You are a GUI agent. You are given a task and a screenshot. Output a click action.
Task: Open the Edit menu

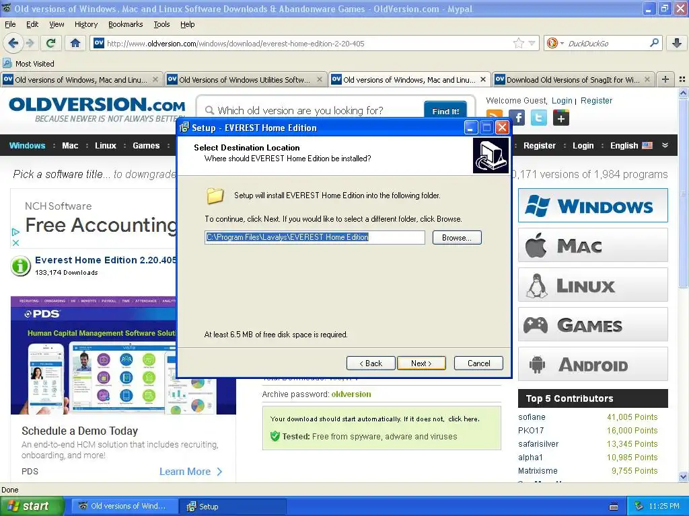(x=32, y=24)
